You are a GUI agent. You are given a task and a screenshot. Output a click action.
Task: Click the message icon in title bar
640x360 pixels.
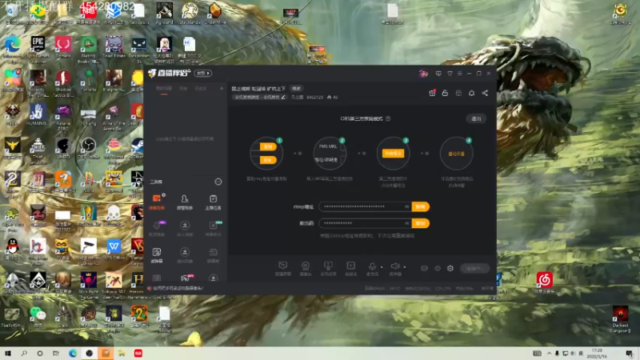coord(438,74)
